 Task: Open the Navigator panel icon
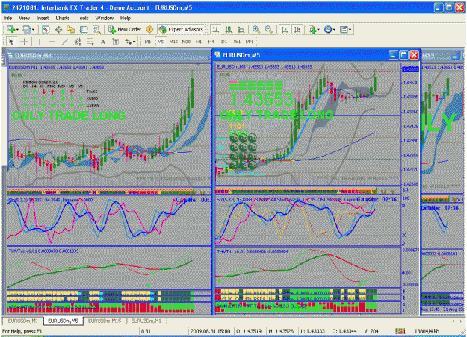71,29
